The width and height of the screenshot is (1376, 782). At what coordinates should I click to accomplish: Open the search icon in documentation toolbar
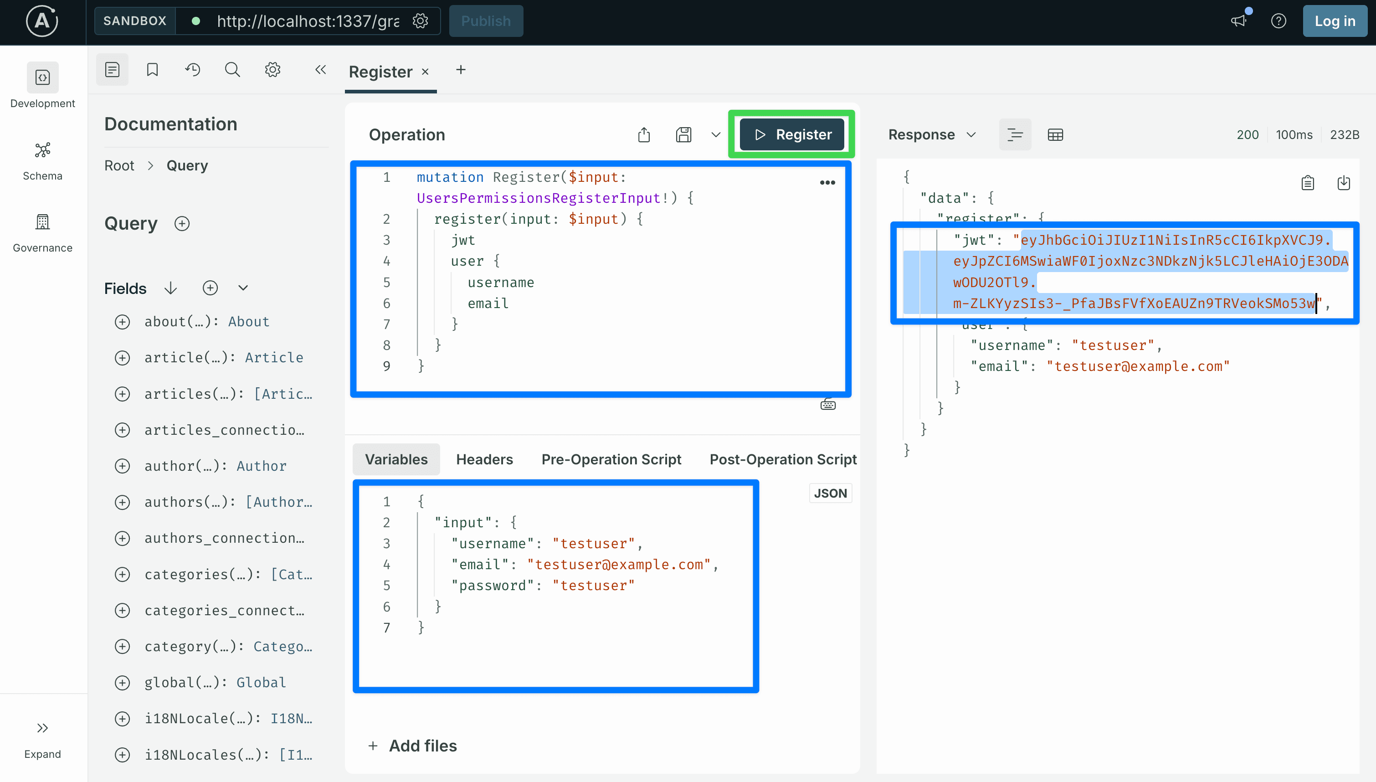coord(232,70)
